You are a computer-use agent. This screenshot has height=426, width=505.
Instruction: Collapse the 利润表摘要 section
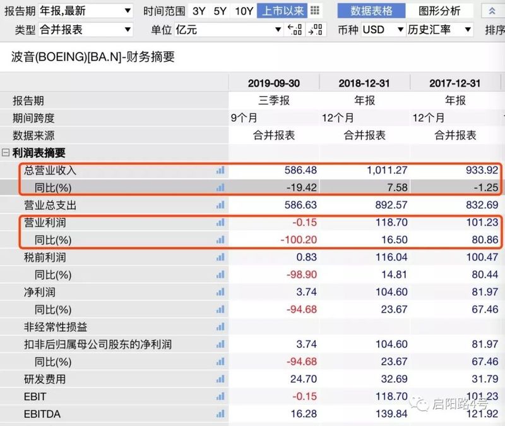coord(6,152)
